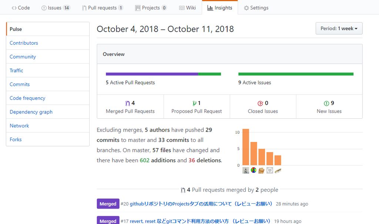Switch to the Code tab
The width and height of the screenshot is (379, 224).
[21, 7]
